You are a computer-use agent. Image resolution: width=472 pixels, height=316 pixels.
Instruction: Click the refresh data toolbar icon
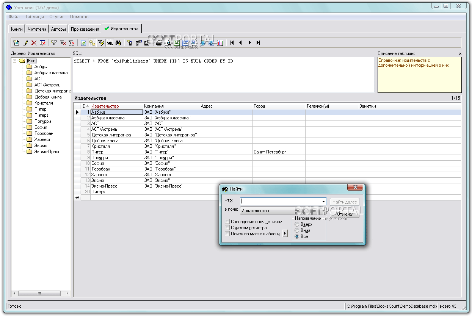[83, 43]
